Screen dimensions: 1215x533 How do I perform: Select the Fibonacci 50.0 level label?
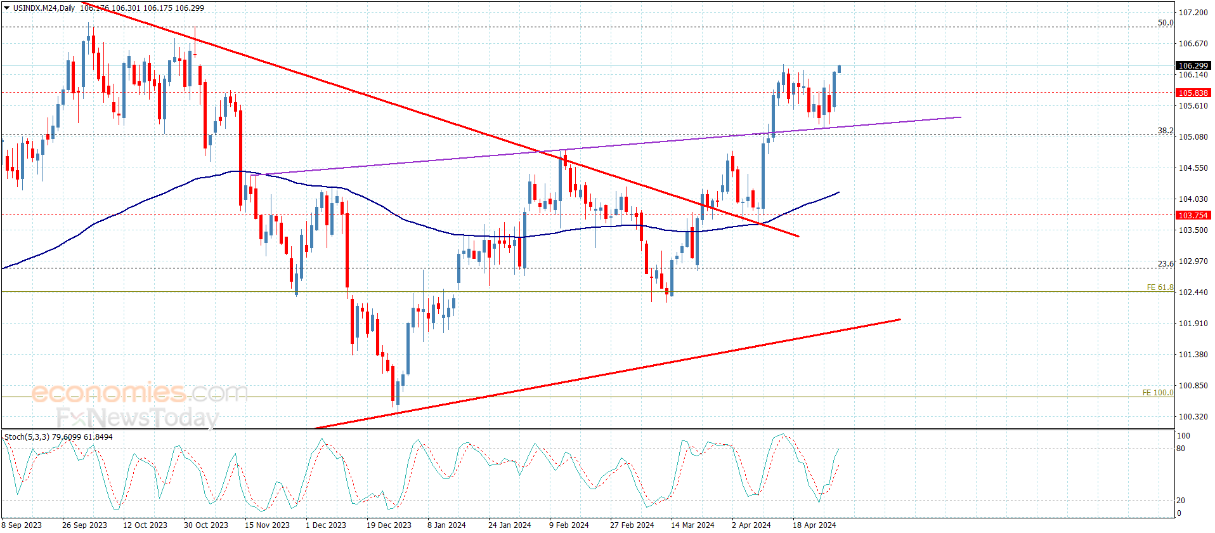pyautogui.click(x=1166, y=23)
